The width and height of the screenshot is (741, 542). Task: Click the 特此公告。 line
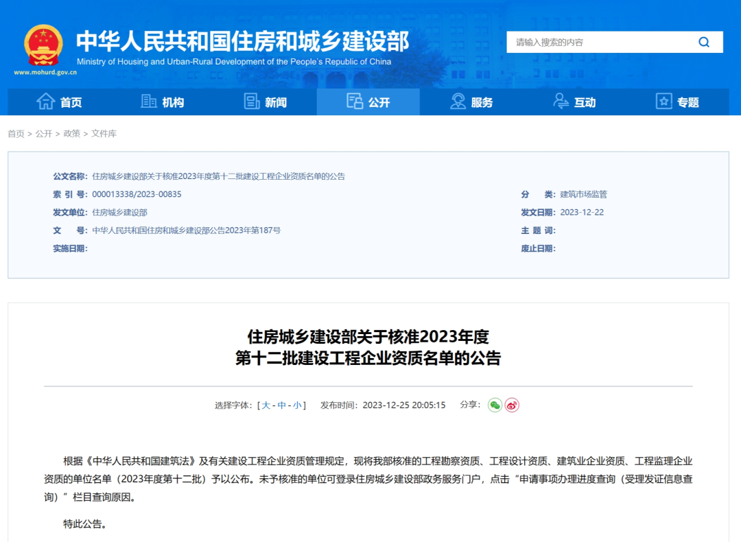(85, 523)
